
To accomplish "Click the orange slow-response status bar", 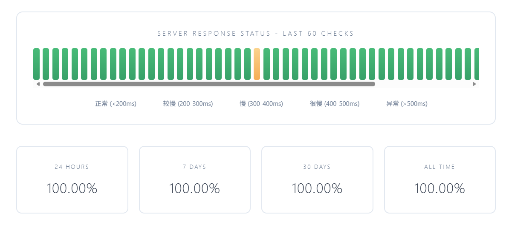I will coord(257,64).
